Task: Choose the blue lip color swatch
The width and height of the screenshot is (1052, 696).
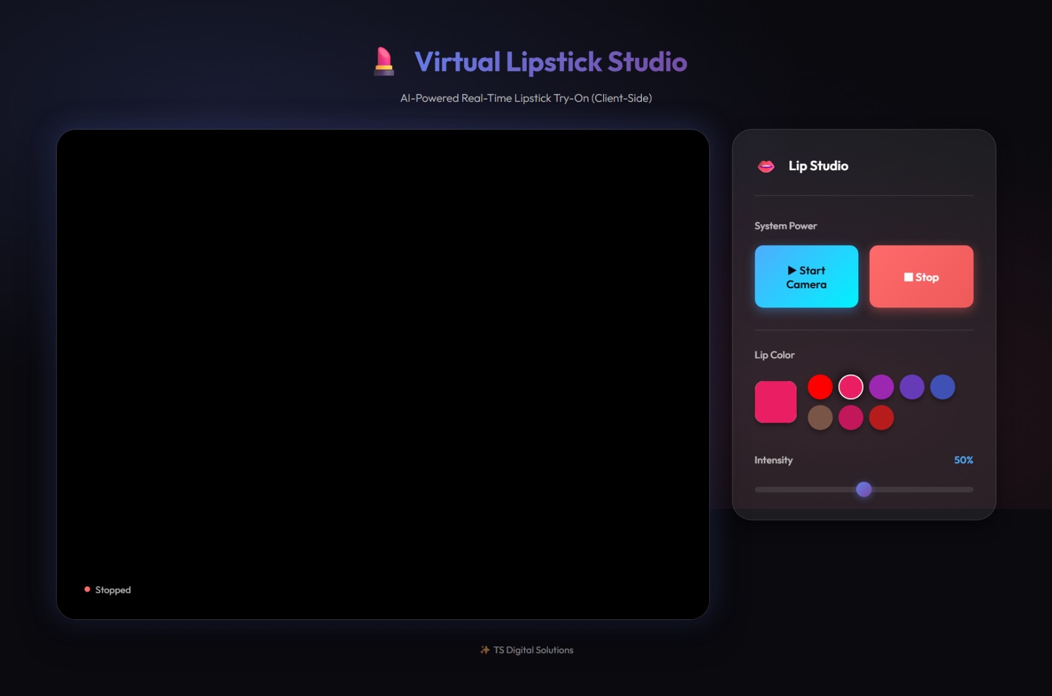Action: [942, 387]
